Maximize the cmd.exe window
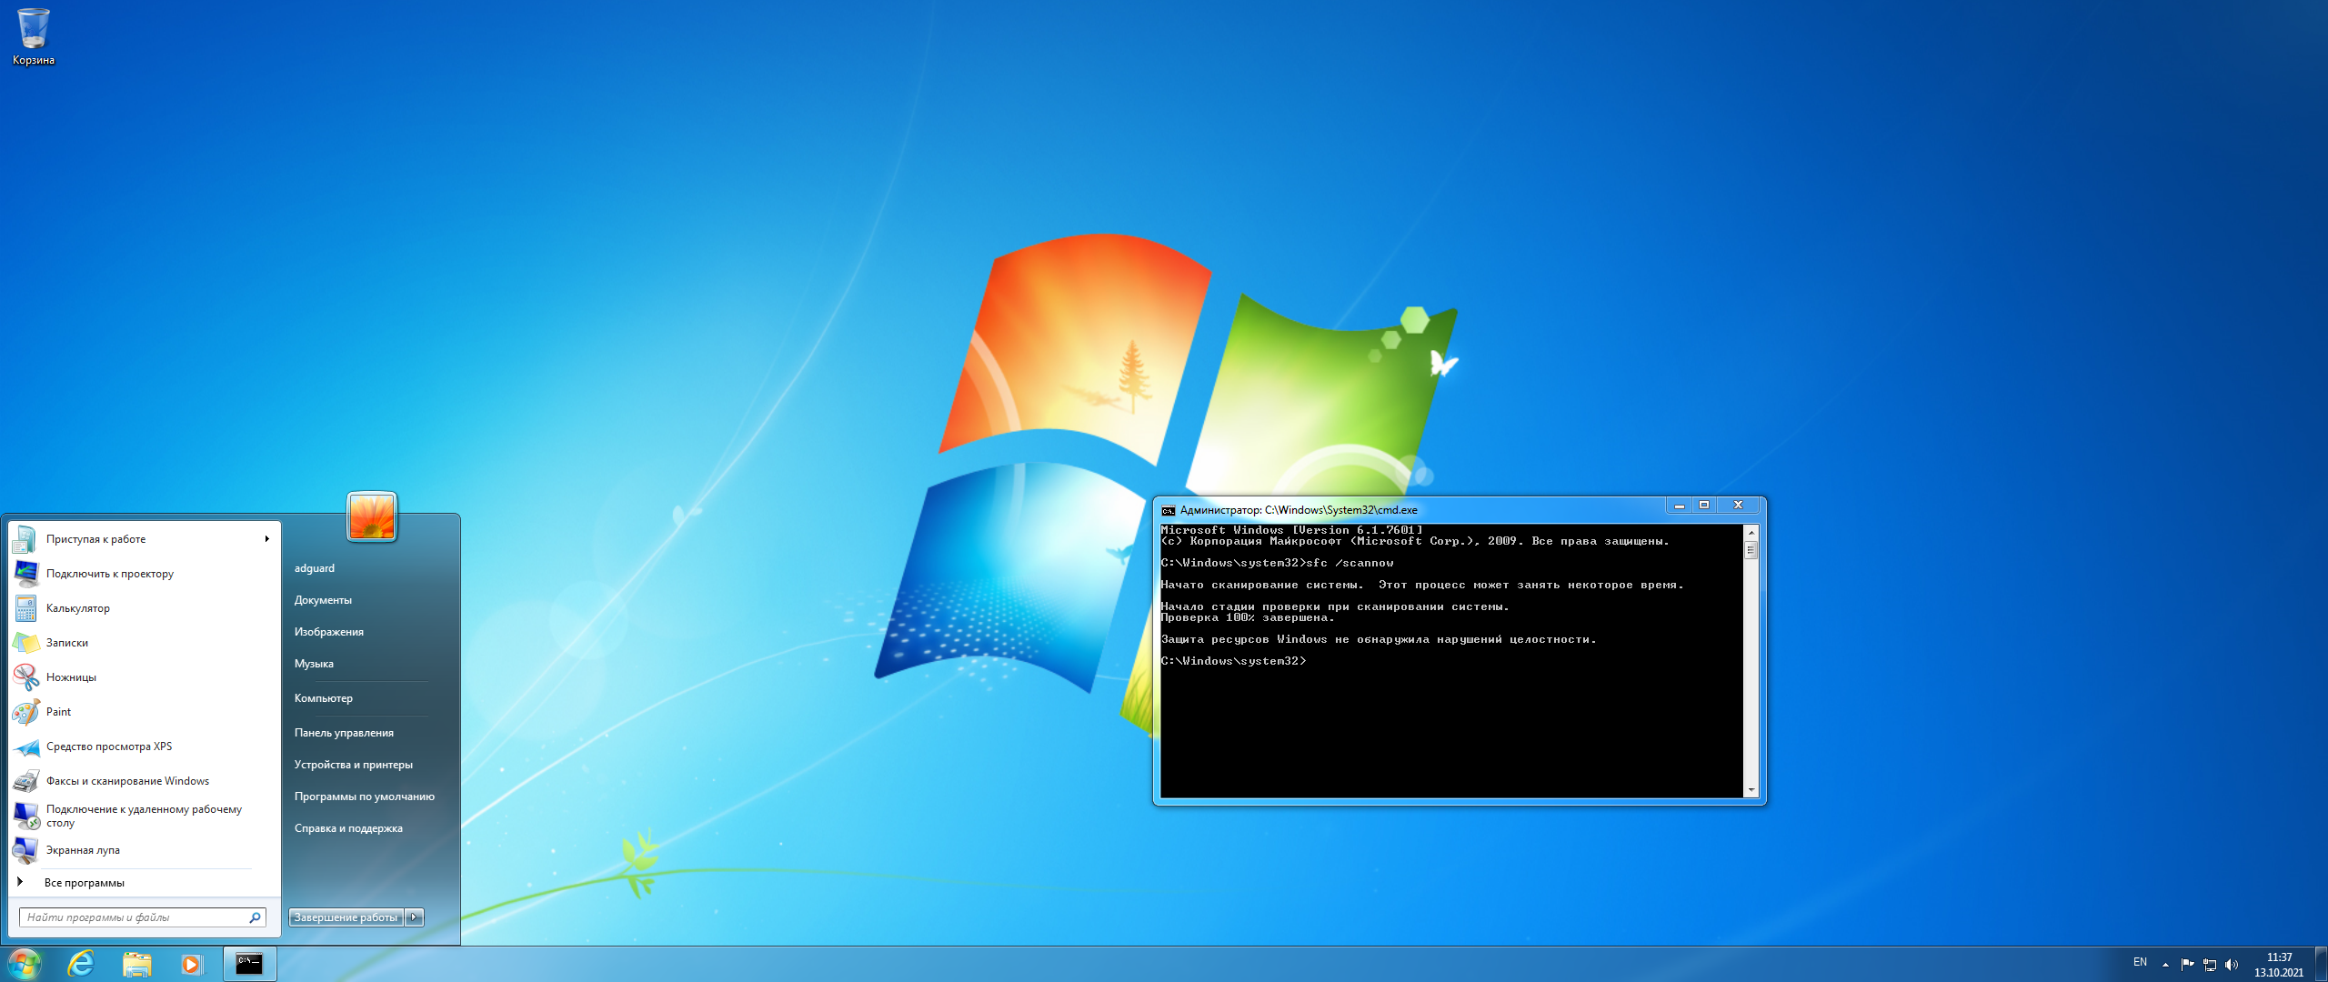The width and height of the screenshot is (2328, 982). 1704,506
